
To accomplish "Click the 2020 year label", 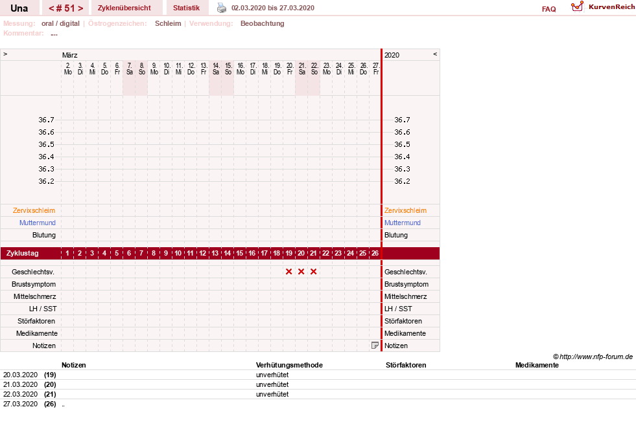I will point(392,55).
